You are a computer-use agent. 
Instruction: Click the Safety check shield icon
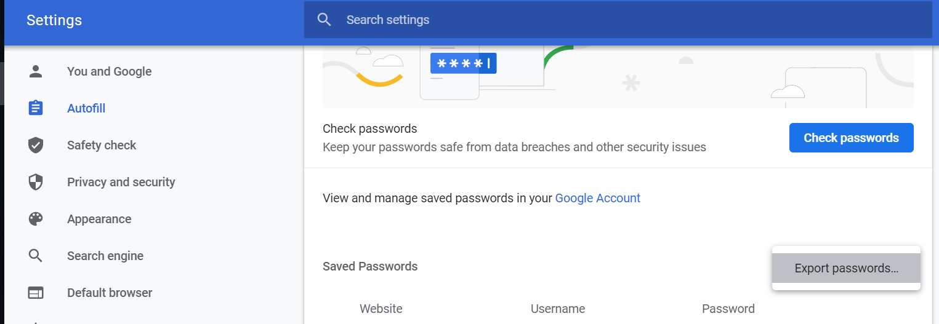pos(36,145)
